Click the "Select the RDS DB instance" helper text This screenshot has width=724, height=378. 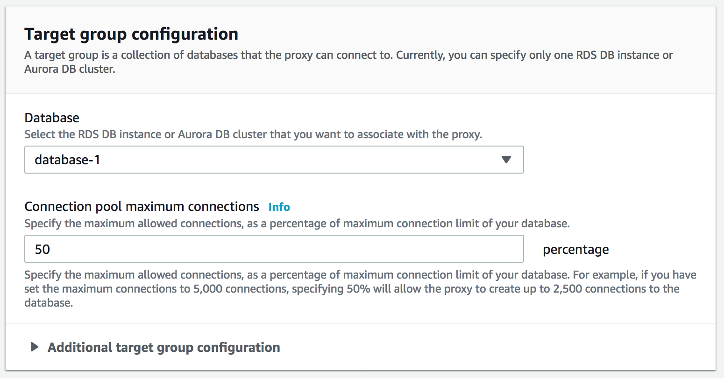253,134
